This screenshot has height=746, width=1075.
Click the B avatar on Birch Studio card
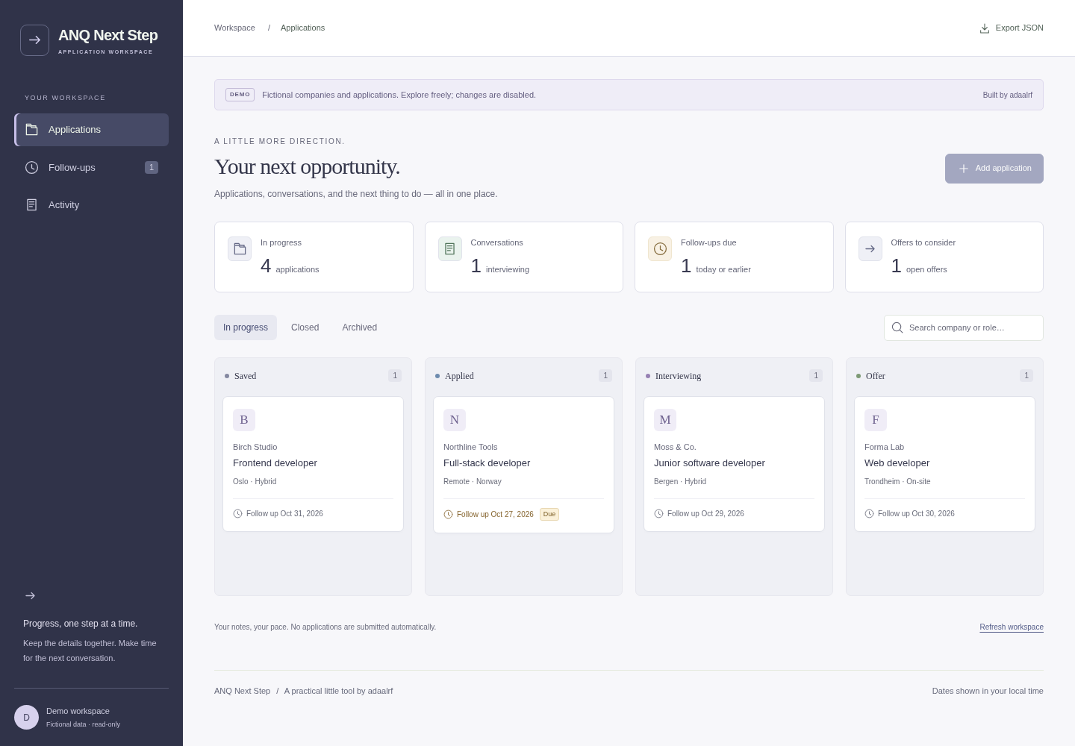[x=244, y=420]
